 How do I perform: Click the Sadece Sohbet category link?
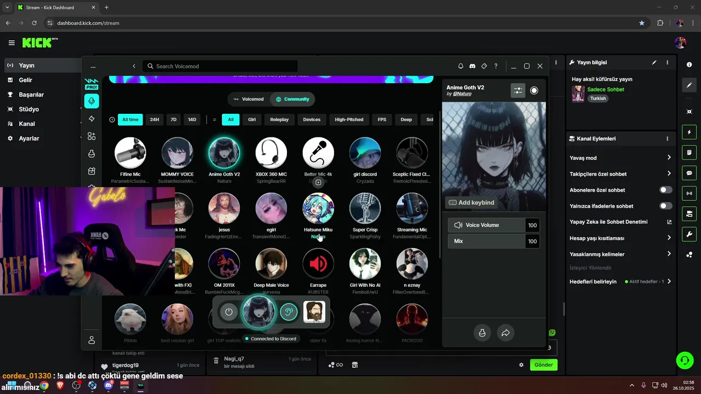point(605,89)
